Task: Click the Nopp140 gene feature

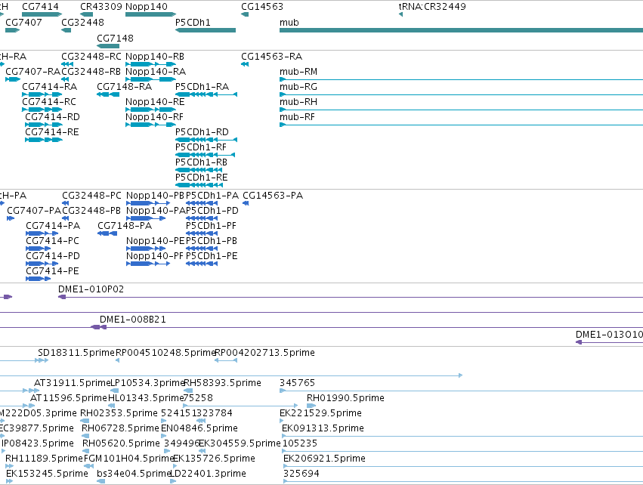Action: tap(150, 14)
